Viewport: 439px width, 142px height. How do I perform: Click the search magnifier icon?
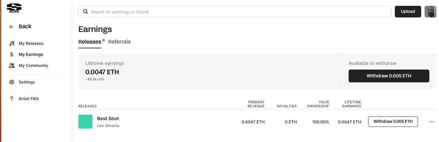pos(86,12)
